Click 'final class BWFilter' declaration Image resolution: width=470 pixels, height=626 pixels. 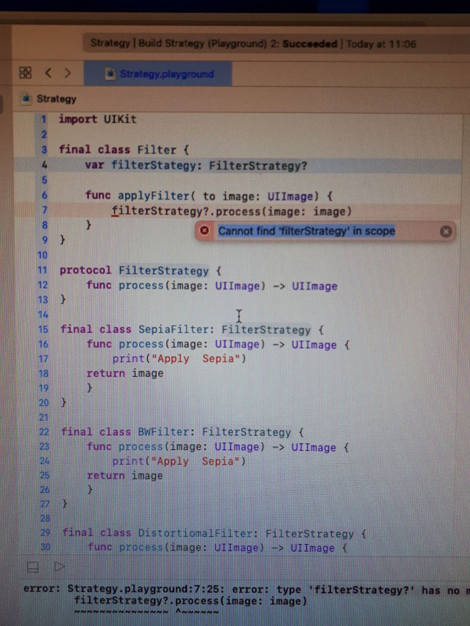click(x=183, y=432)
